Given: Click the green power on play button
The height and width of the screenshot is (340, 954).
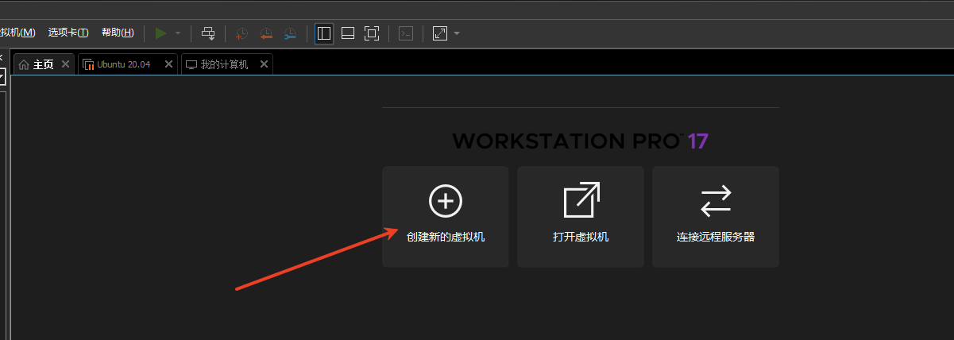Looking at the screenshot, I should tap(161, 33).
